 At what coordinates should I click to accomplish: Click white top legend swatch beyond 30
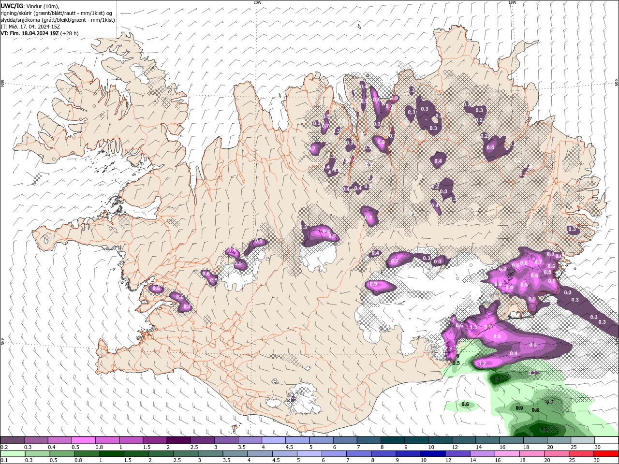click(x=606, y=440)
